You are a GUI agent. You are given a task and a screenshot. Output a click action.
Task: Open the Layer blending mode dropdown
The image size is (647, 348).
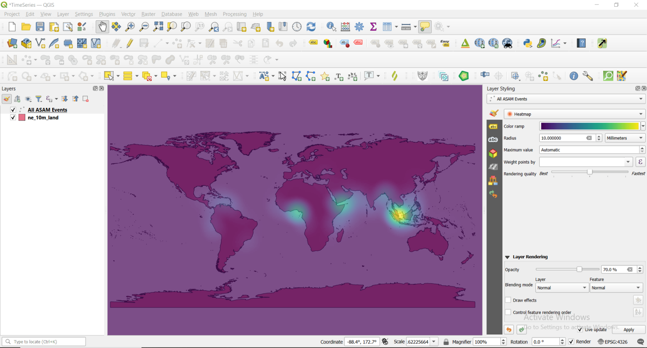pyautogui.click(x=562, y=287)
